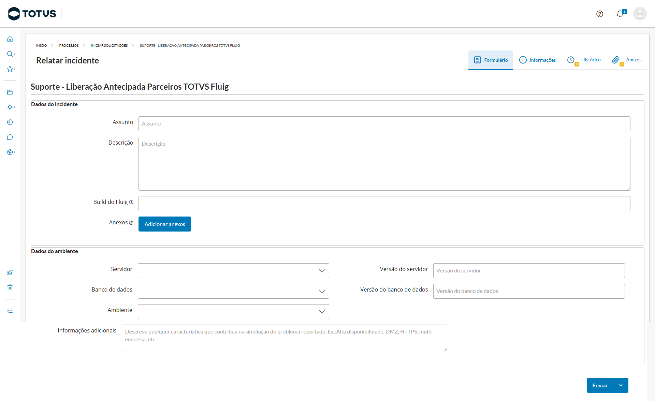This screenshot has width=655, height=401.
Task: Open the chat bubble sidebar icon
Action: coord(10,137)
